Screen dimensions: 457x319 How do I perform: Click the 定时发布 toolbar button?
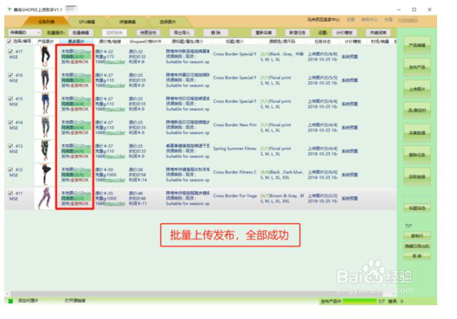click(114, 33)
